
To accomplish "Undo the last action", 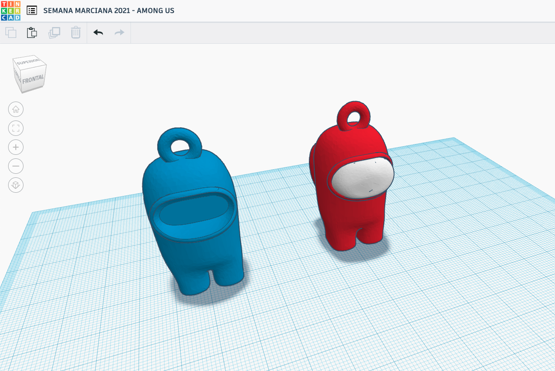I will pyautogui.click(x=98, y=32).
